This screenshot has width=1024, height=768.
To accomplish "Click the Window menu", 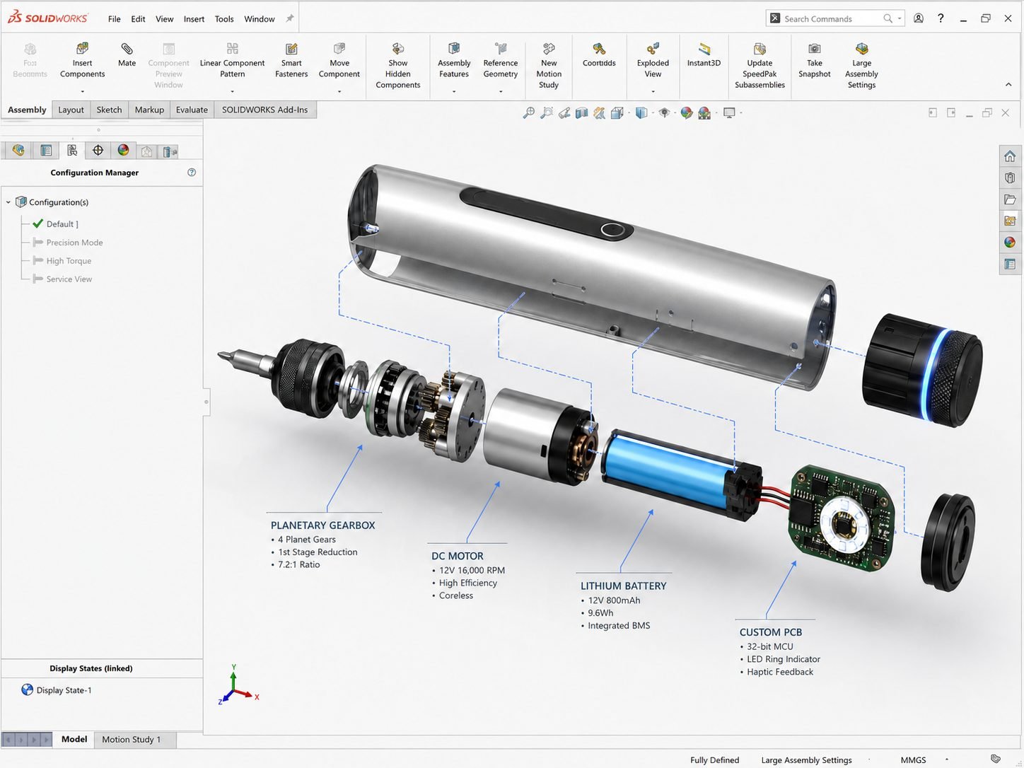I will [260, 19].
